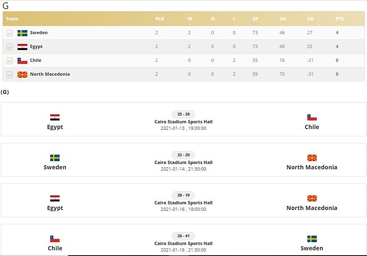Open North Macedonia team link in standings
367x256 pixels.
coord(50,74)
